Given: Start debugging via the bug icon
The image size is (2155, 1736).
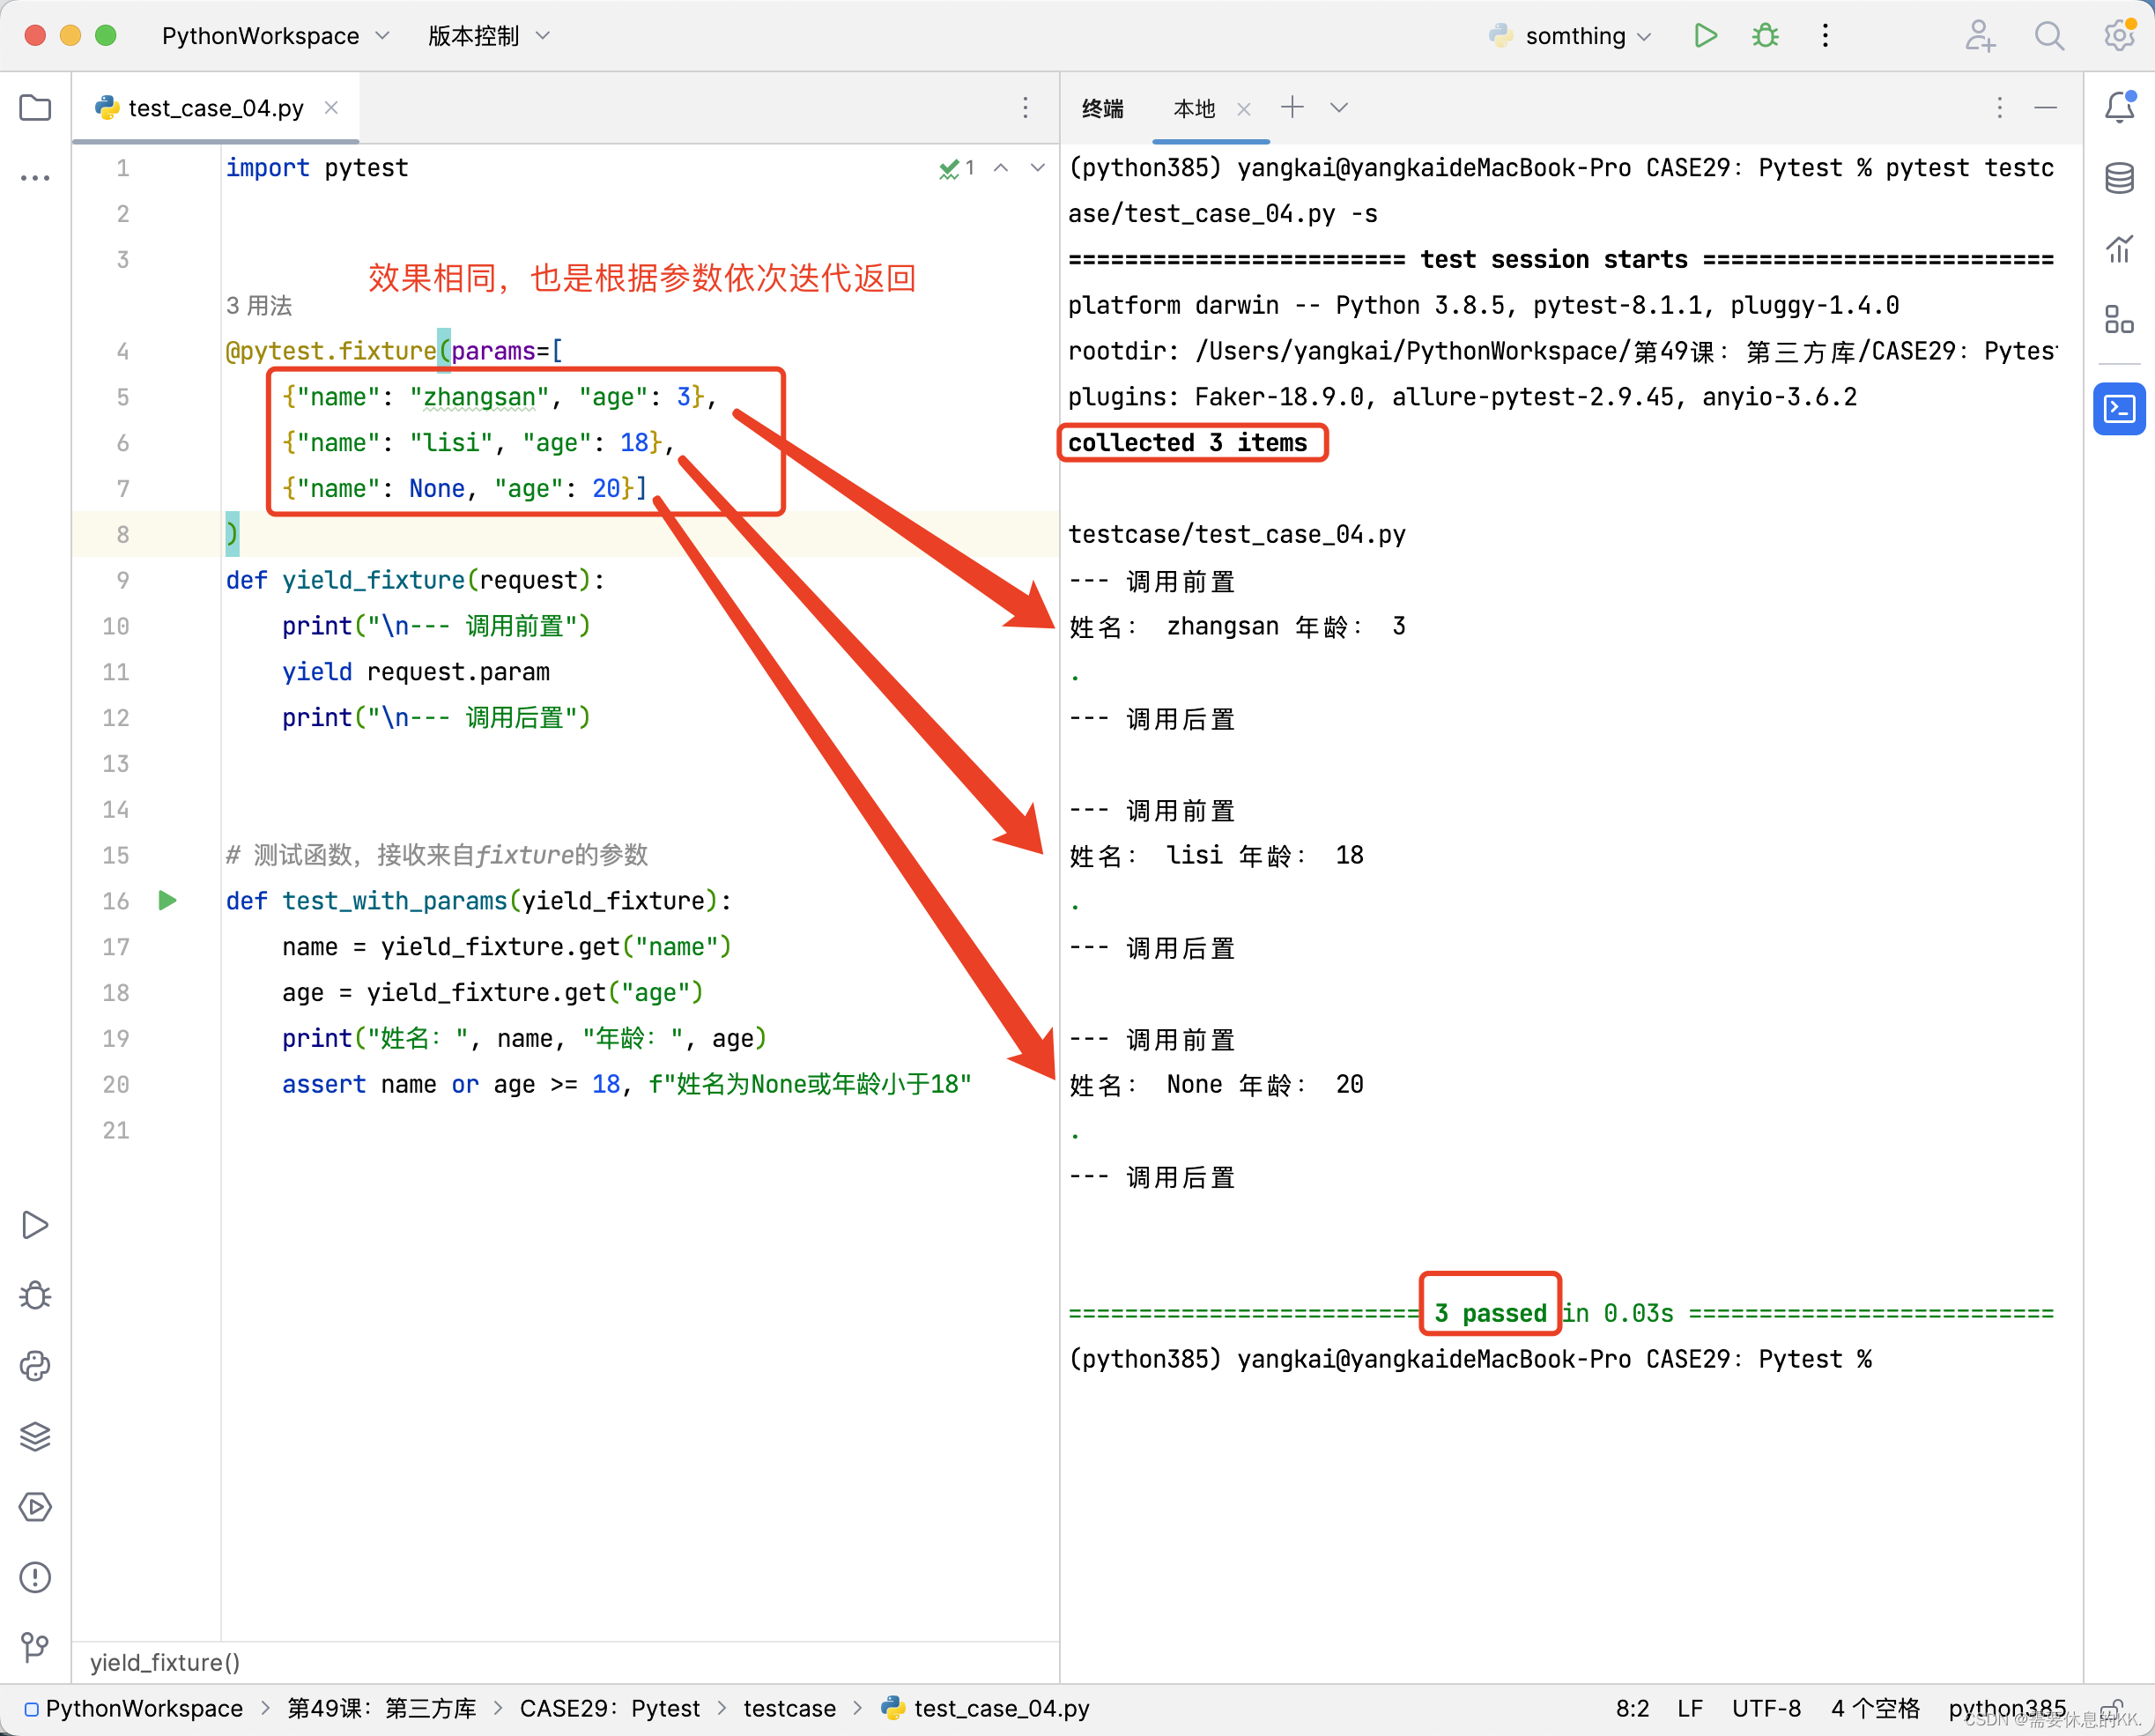Looking at the screenshot, I should [1764, 35].
